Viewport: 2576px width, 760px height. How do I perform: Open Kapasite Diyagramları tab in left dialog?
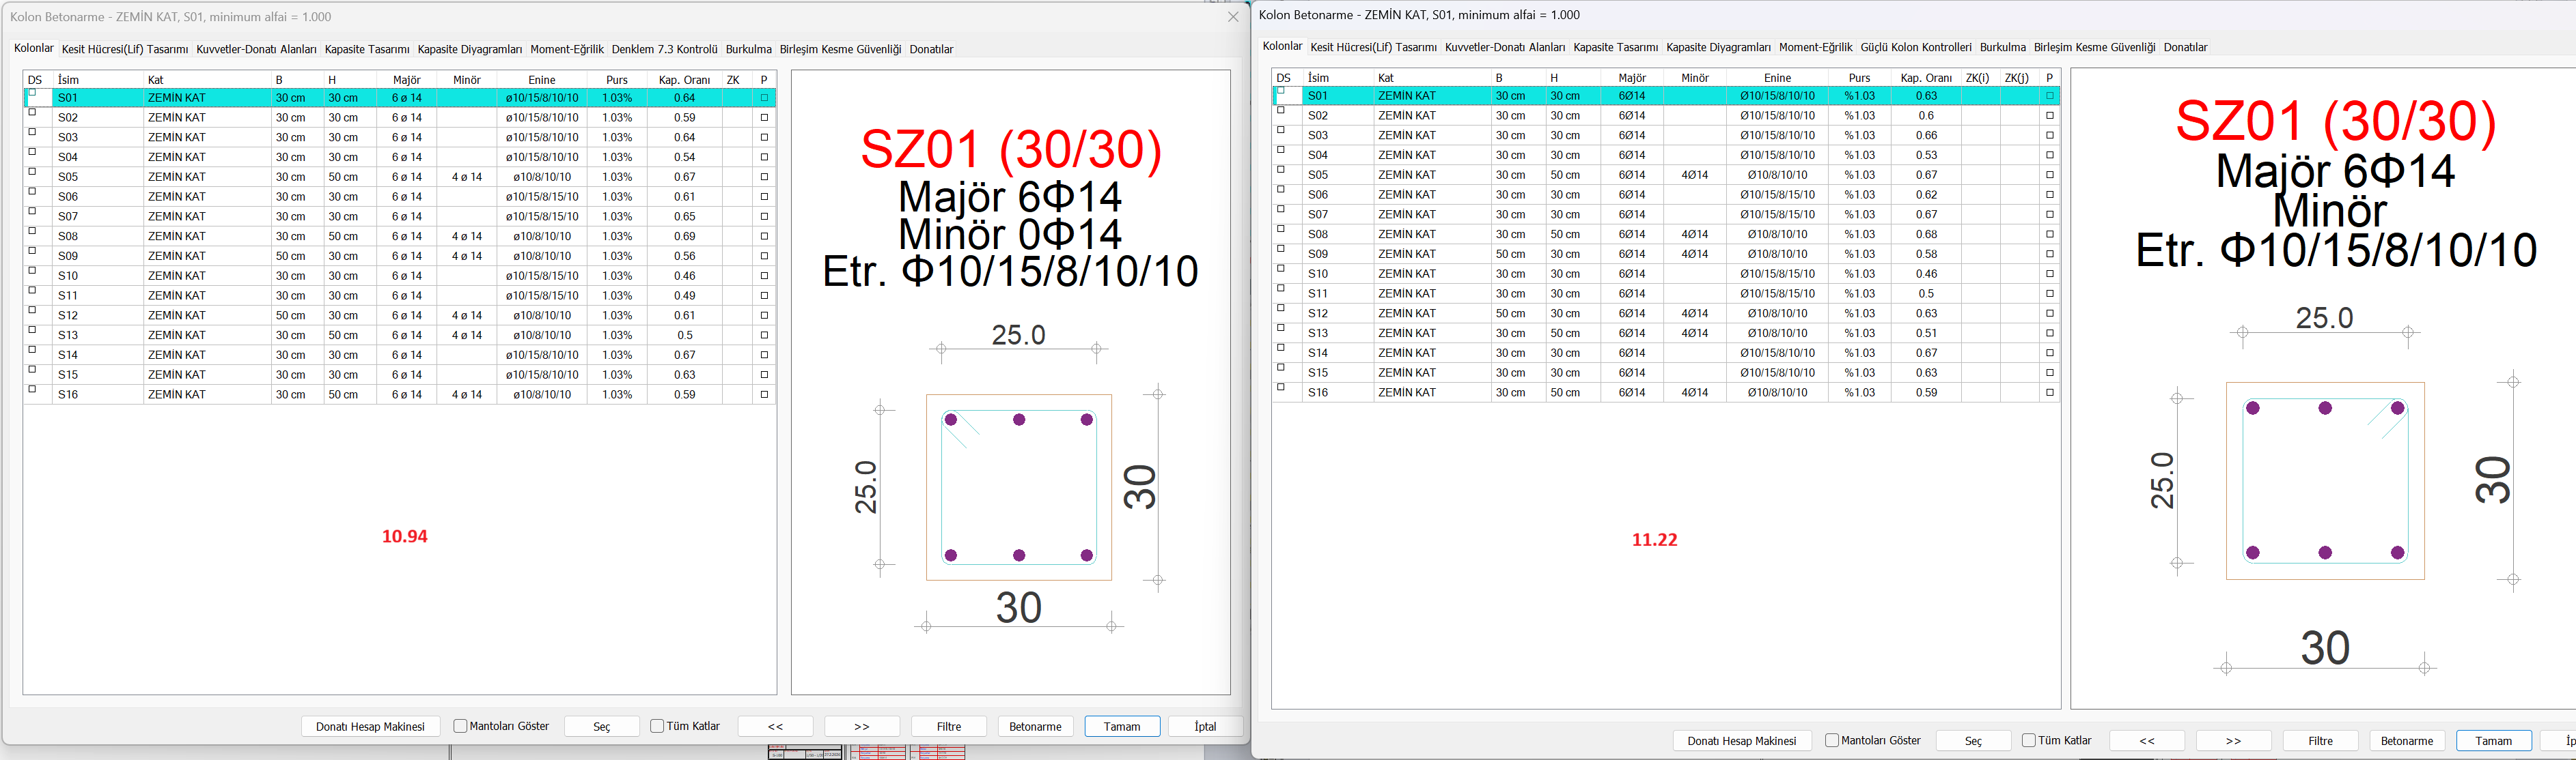pyautogui.click(x=470, y=49)
